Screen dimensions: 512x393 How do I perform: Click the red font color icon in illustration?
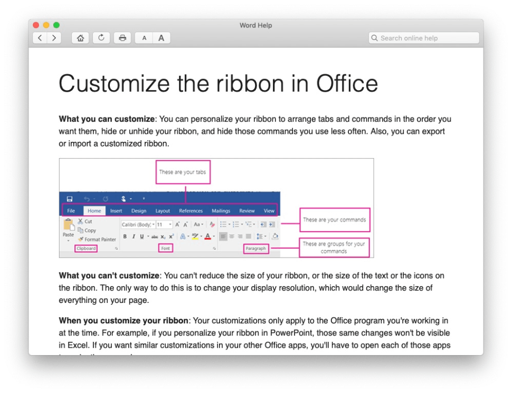pyautogui.click(x=207, y=236)
